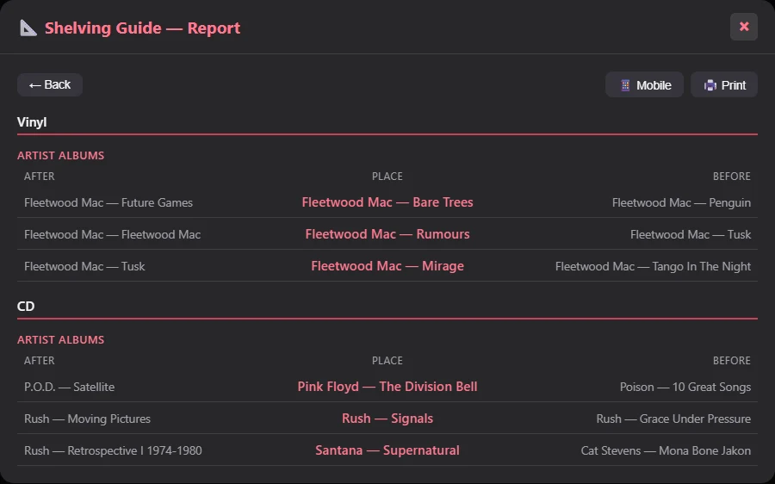Go back with the Back button
The height and width of the screenshot is (484, 775).
coord(49,84)
